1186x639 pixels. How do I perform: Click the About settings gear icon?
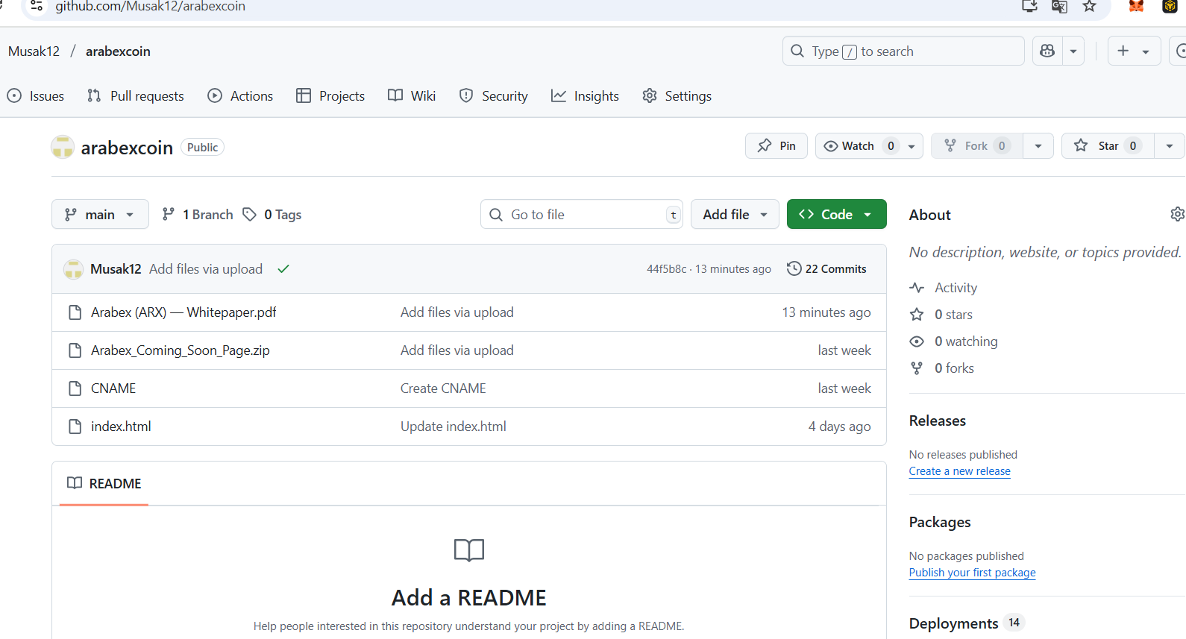click(x=1177, y=215)
